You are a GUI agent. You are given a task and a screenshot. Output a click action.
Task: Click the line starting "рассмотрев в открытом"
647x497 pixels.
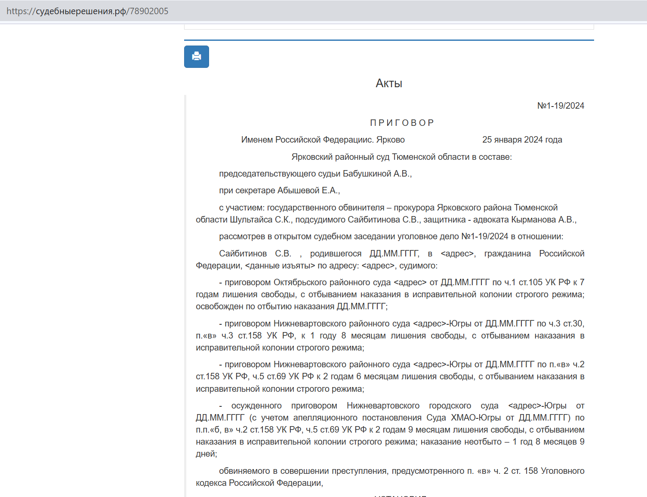(391, 236)
